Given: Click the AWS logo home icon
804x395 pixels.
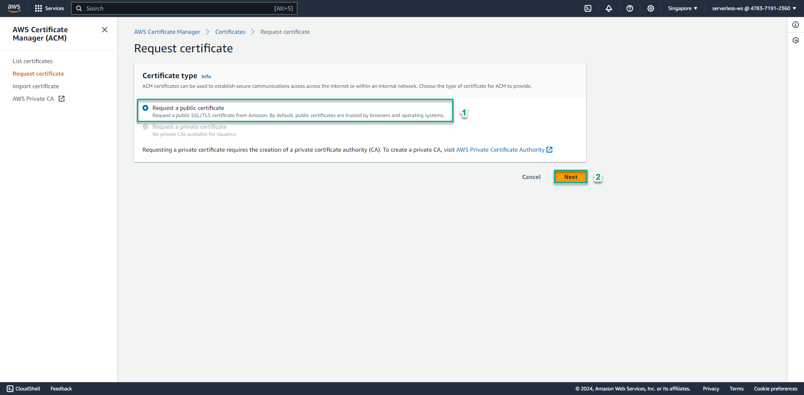Looking at the screenshot, I should [14, 8].
